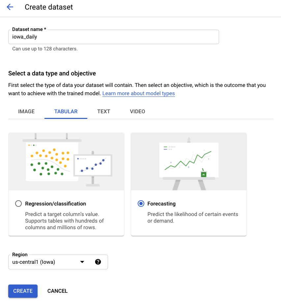
Task: Click the Forecasting line chart illustration
Action: [x=188, y=162]
